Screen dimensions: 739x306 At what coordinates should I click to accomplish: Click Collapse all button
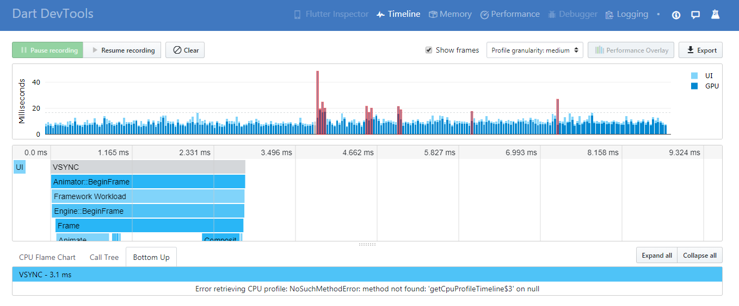[x=700, y=256]
